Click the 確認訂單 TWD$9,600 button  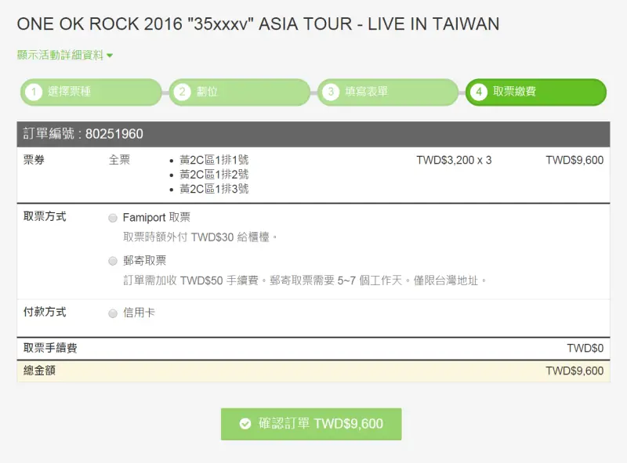pos(311,424)
